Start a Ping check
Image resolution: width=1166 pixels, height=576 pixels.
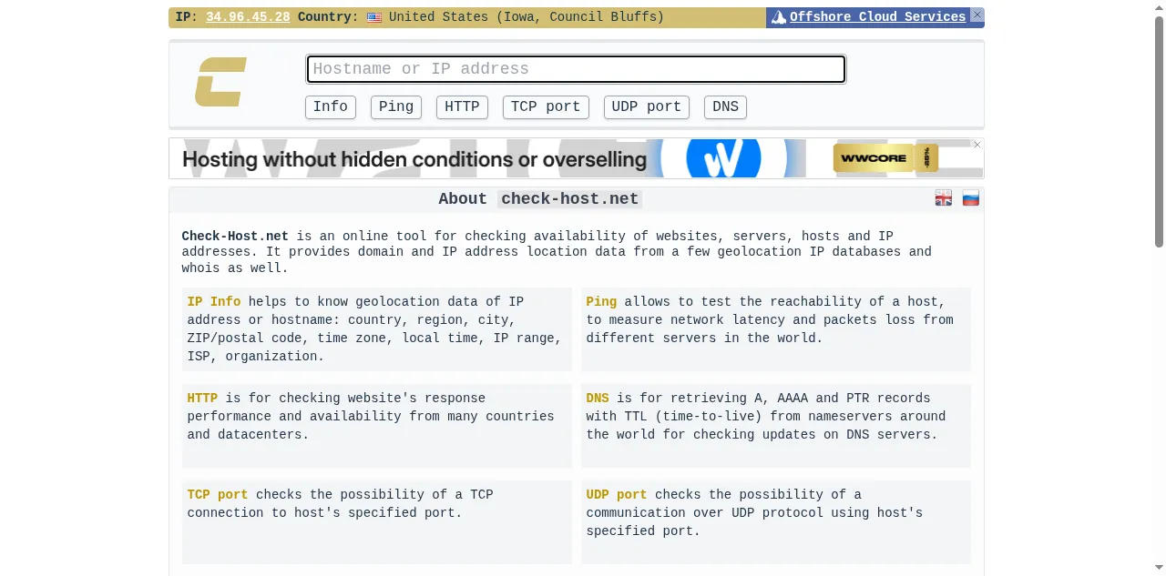point(396,106)
